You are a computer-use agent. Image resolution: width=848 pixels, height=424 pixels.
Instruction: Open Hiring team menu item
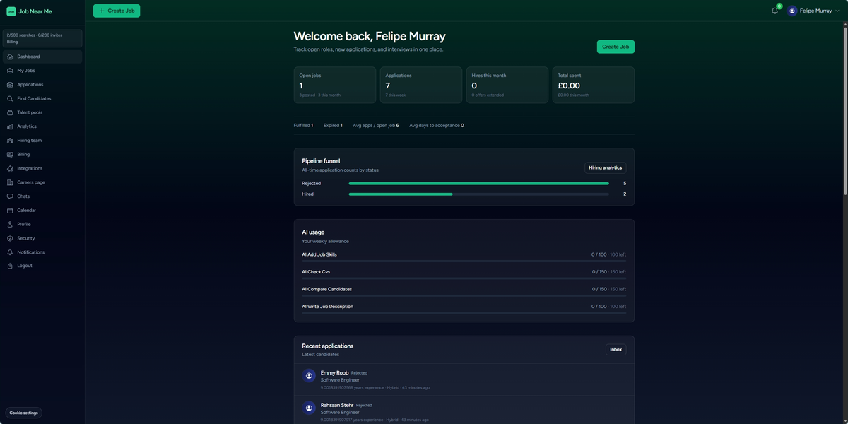click(42, 141)
